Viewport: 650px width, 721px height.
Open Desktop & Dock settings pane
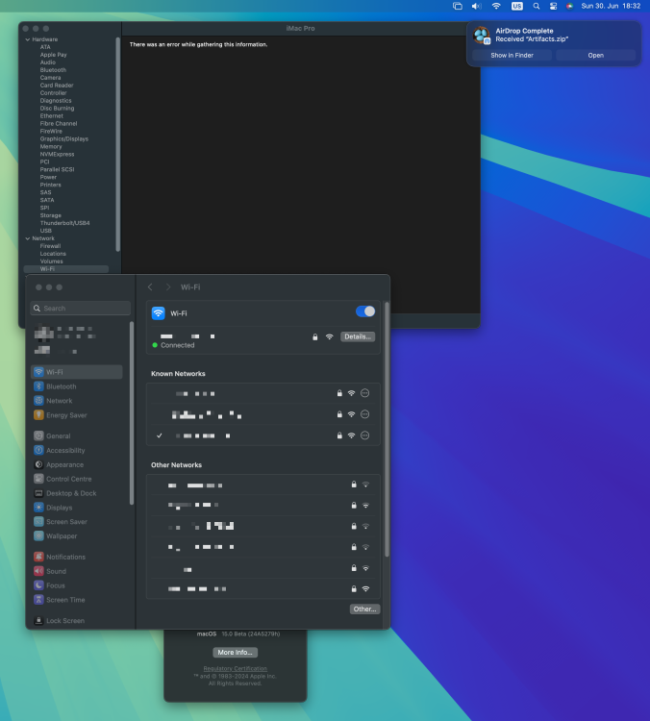pos(76,493)
